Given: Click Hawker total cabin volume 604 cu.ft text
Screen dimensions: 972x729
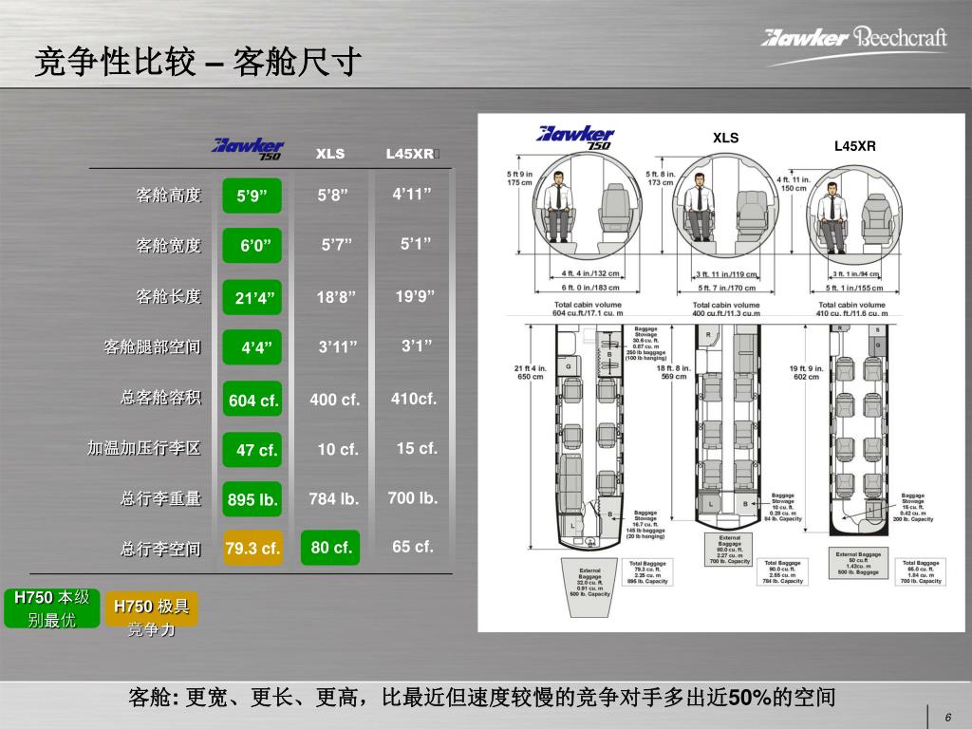Looking at the screenshot, I should pyautogui.click(x=588, y=308).
